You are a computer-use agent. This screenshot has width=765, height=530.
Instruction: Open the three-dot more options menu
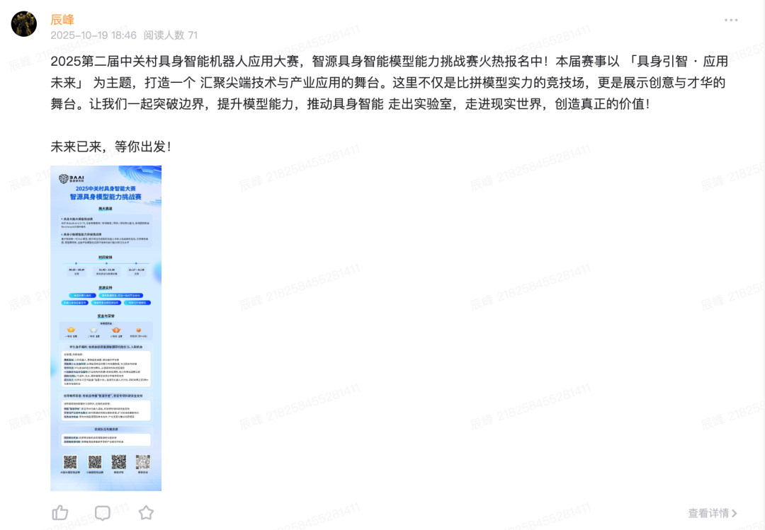(x=731, y=20)
